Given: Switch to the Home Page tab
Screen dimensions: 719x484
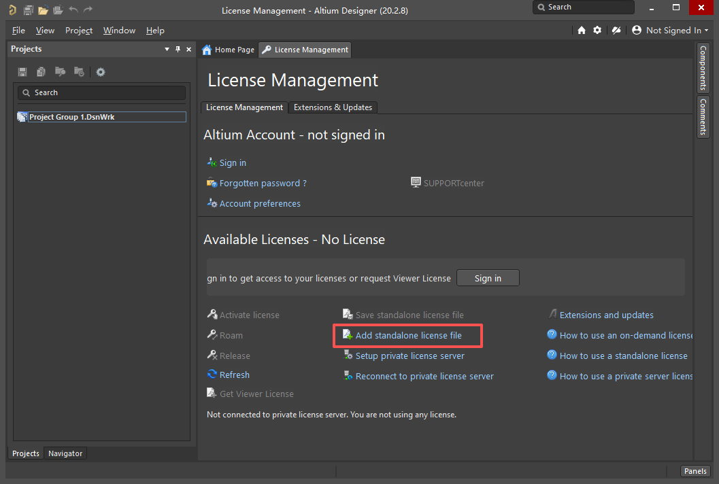Looking at the screenshot, I should tap(229, 50).
